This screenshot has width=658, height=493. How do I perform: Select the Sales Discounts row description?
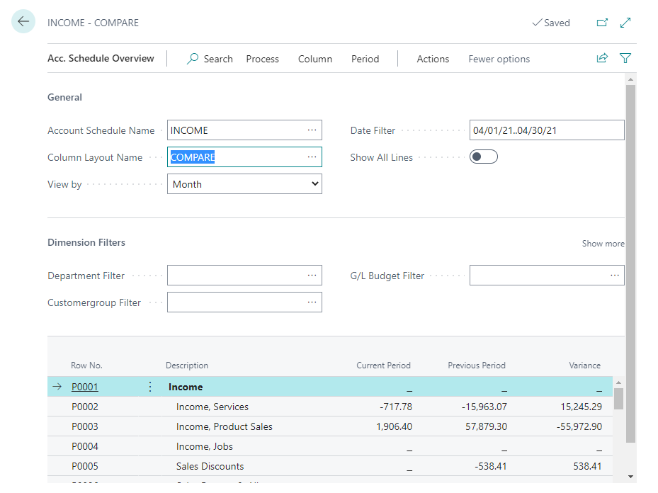[x=210, y=466]
